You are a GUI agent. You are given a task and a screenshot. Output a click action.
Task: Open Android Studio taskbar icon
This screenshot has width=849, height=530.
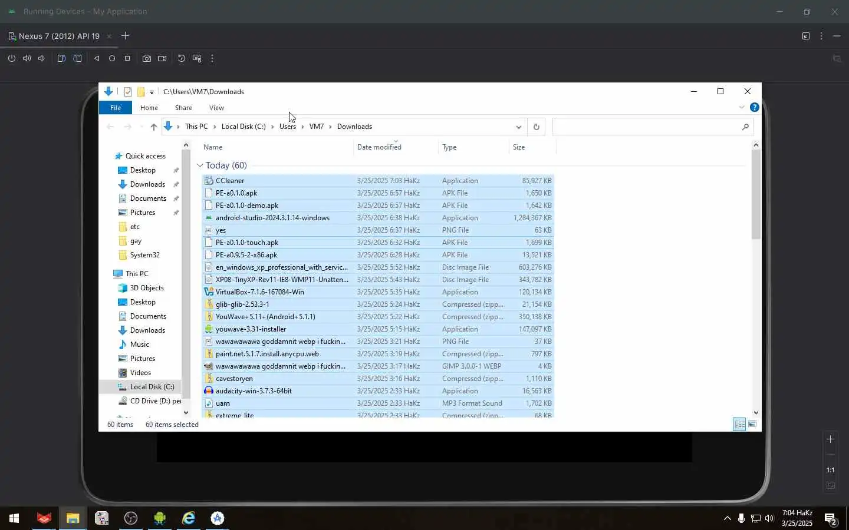pos(218,518)
